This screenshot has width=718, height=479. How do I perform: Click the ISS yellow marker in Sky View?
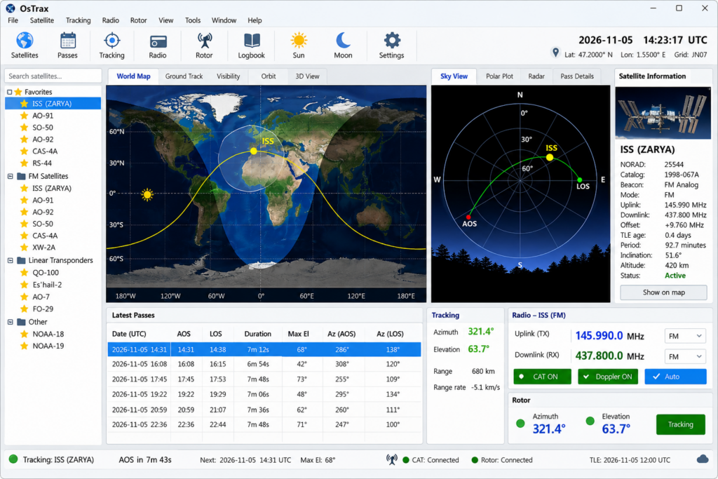(x=550, y=158)
